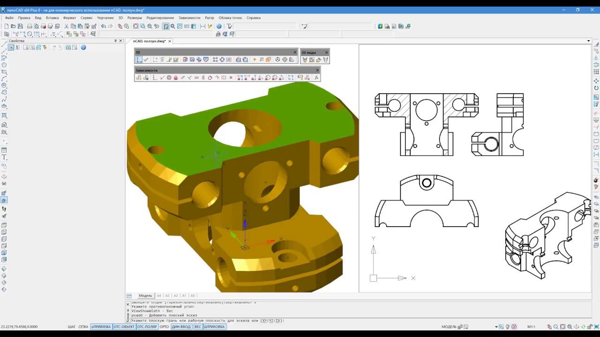This screenshot has height=337, width=600.
Task: Click the Help question mark icon in top toolbar
Action: click(x=219, y=26)
